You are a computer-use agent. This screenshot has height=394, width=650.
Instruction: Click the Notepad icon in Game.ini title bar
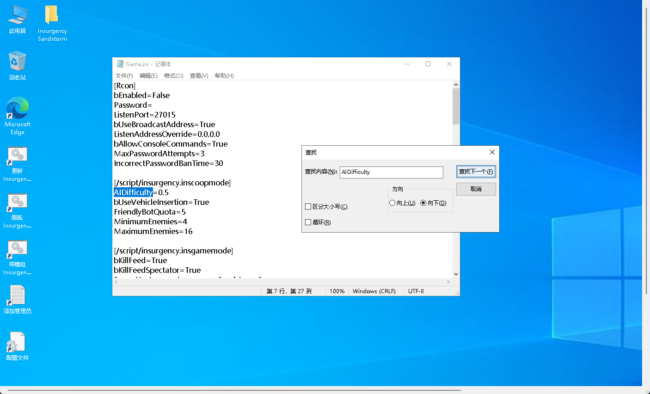tap(120, 64)
